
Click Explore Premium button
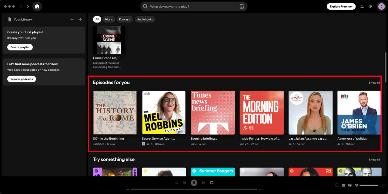pos(341,6)
